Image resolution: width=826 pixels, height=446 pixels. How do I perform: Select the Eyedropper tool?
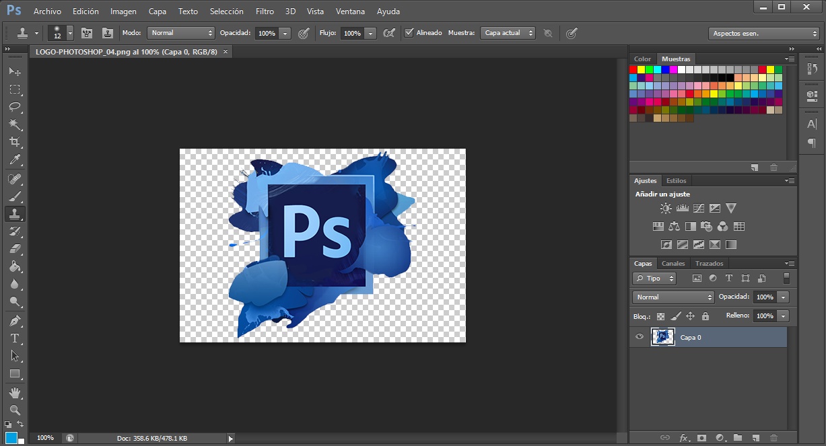click(x=15, y=160)
